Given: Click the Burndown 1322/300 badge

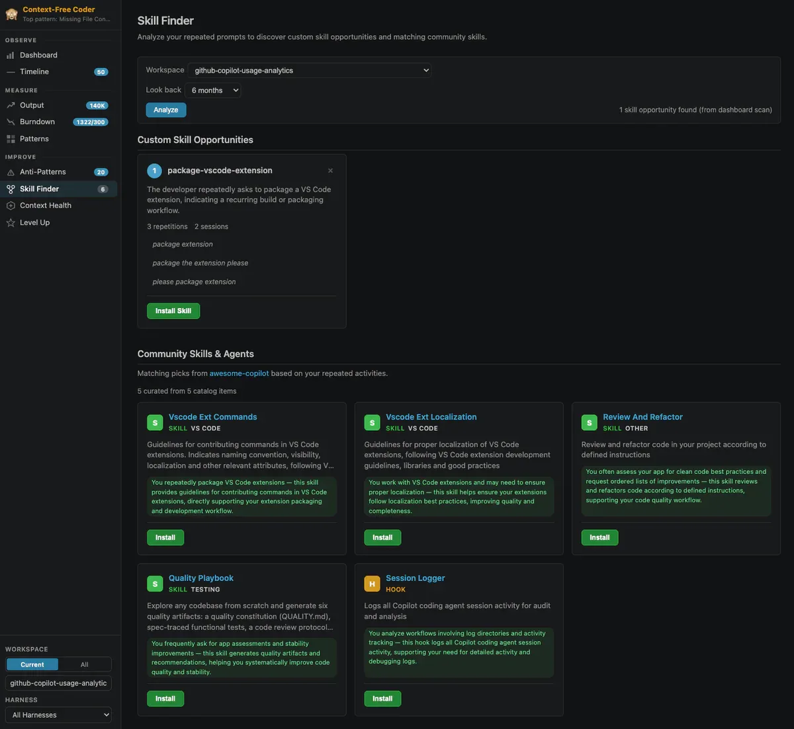Looking at the screenshot, I should (x=91, y=122).
